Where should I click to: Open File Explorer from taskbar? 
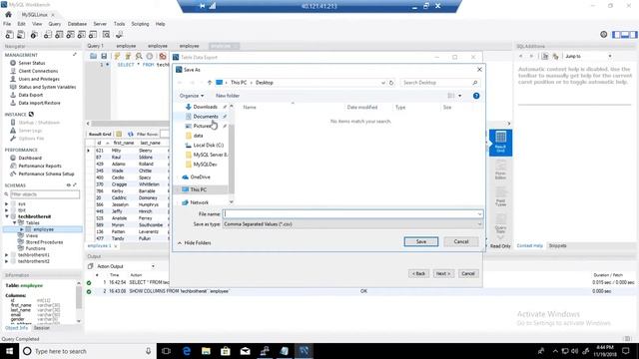207,351
